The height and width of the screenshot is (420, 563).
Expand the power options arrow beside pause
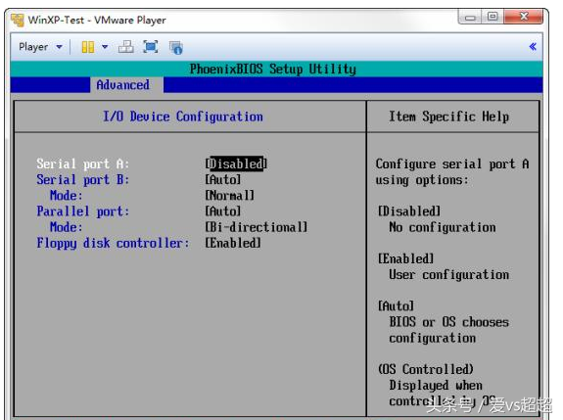pyautogui.click(x=105, y=47)
